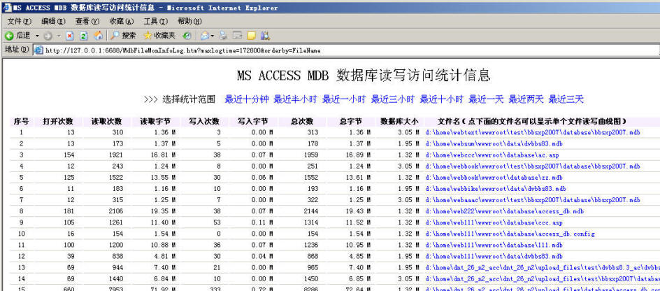Open the Mail button dropdown
Image resolution: width=660 pixels, height=291 pixels.
click(211, 36)
